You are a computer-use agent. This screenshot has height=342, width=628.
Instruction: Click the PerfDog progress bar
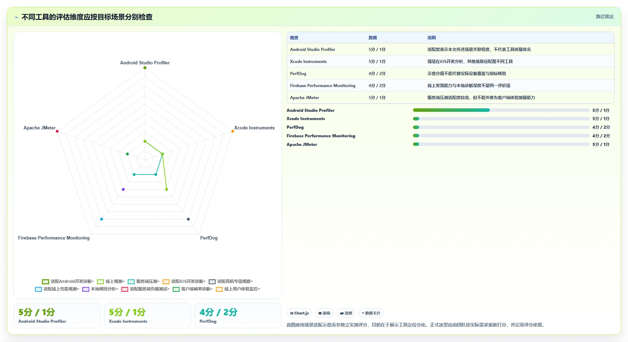tap(501, 127)
